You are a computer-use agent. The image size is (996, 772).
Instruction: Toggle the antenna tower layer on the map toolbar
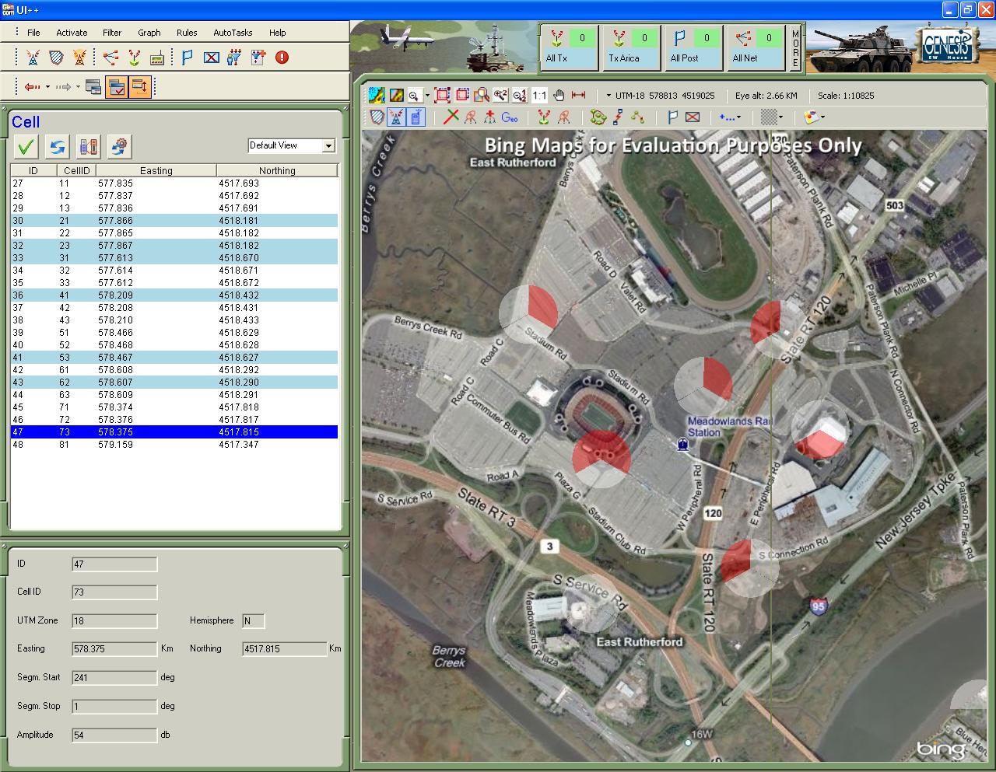click(x=397, y=117)
